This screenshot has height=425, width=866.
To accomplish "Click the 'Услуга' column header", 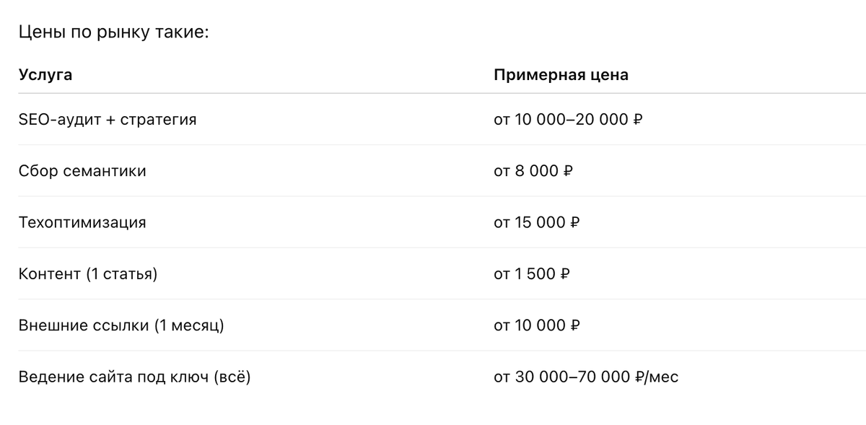I will tap(45, 75).
